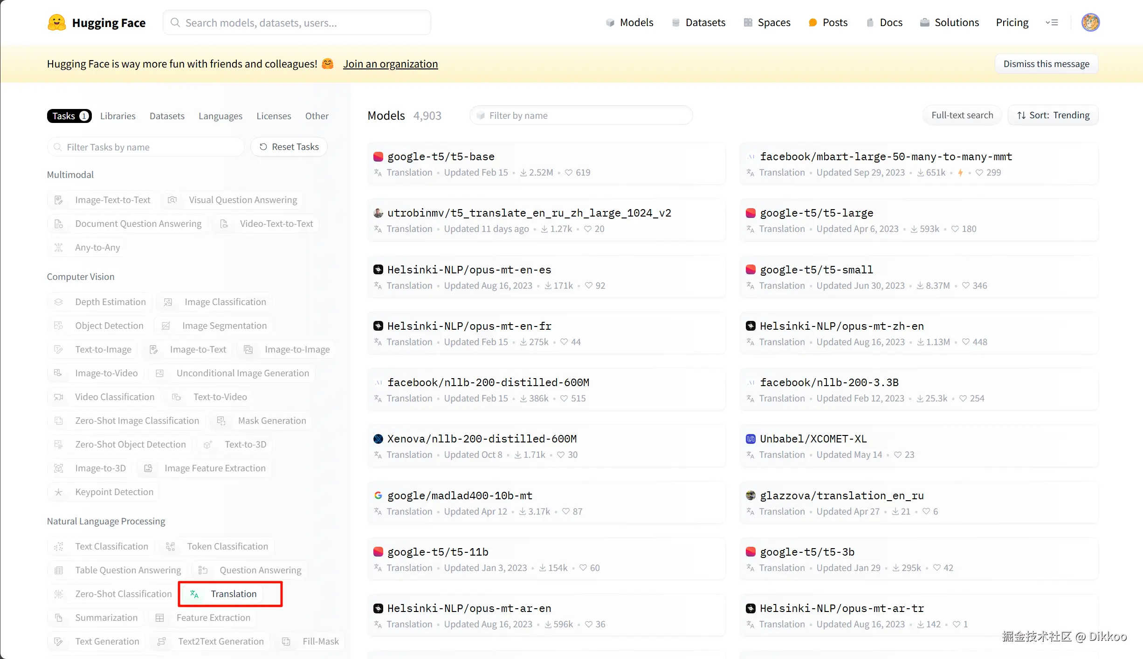Click the Posts orange icon
This screenshot has width=1143, height=659.
click(812, 22)
